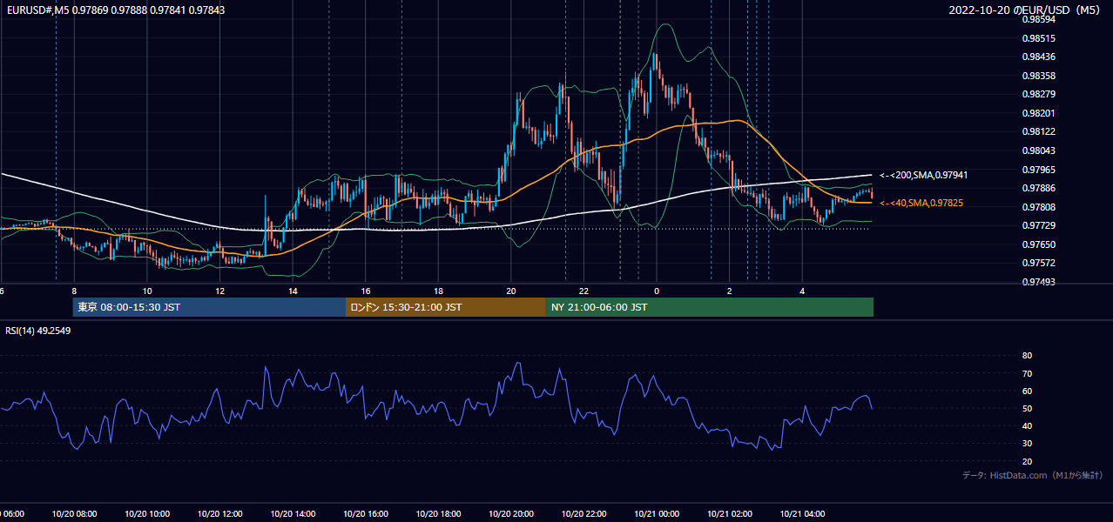The width and height of the screenshot is (1113, 522).
Task: Click the RSI 50 level label
Action: pos(1027,408)
